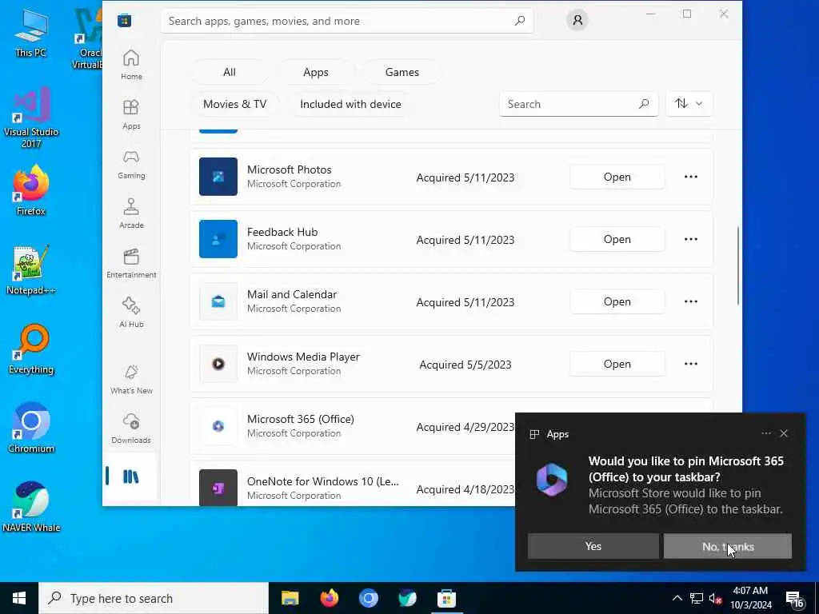819x614 pixels.
Task: Open Downloads in Store sidebar
Action: tap(131, 429)
